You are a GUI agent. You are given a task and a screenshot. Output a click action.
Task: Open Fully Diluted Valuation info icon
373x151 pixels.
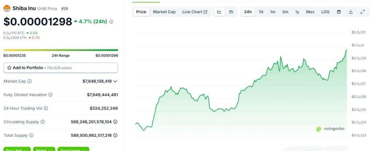(50, 95)
